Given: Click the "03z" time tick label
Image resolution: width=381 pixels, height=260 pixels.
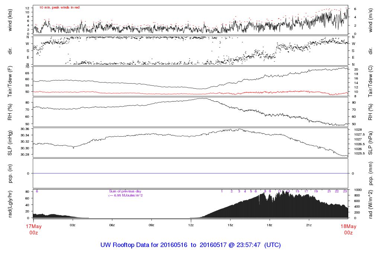Looking at the screenshot, I should (x=73, y=225).
